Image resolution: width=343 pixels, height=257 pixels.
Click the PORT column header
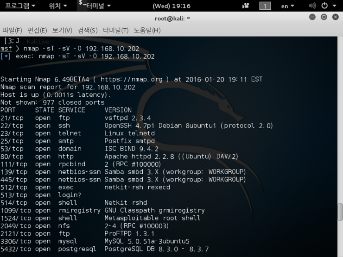[x=8, y=110]
